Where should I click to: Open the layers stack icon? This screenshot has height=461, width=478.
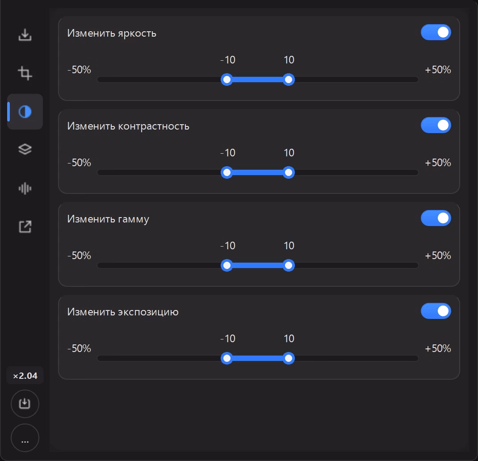coord(25,149)
